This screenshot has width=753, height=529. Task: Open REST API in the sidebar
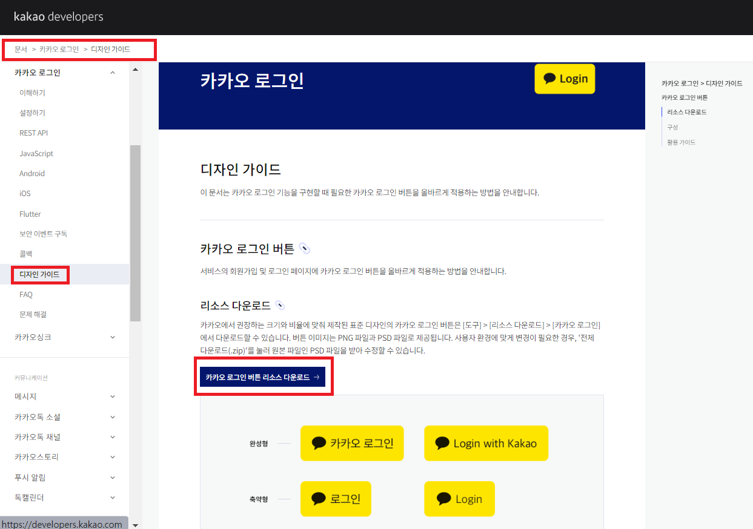(x=33, y=133)
